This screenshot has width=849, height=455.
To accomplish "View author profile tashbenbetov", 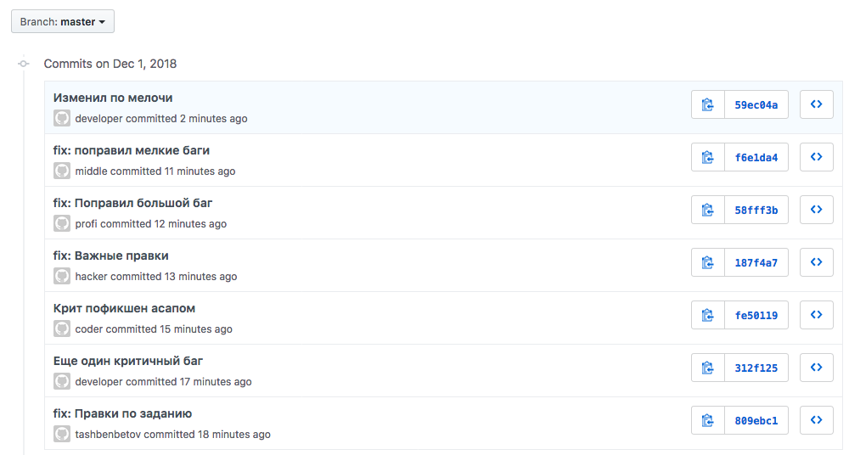I will click(x=108, y=435).
